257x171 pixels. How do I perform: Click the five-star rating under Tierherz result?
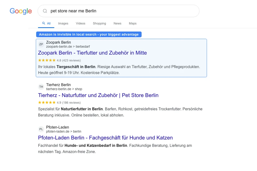47,102
